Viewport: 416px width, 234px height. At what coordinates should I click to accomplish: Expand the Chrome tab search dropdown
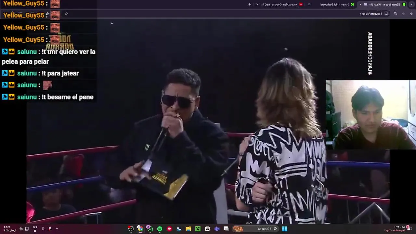coord(412,4)
